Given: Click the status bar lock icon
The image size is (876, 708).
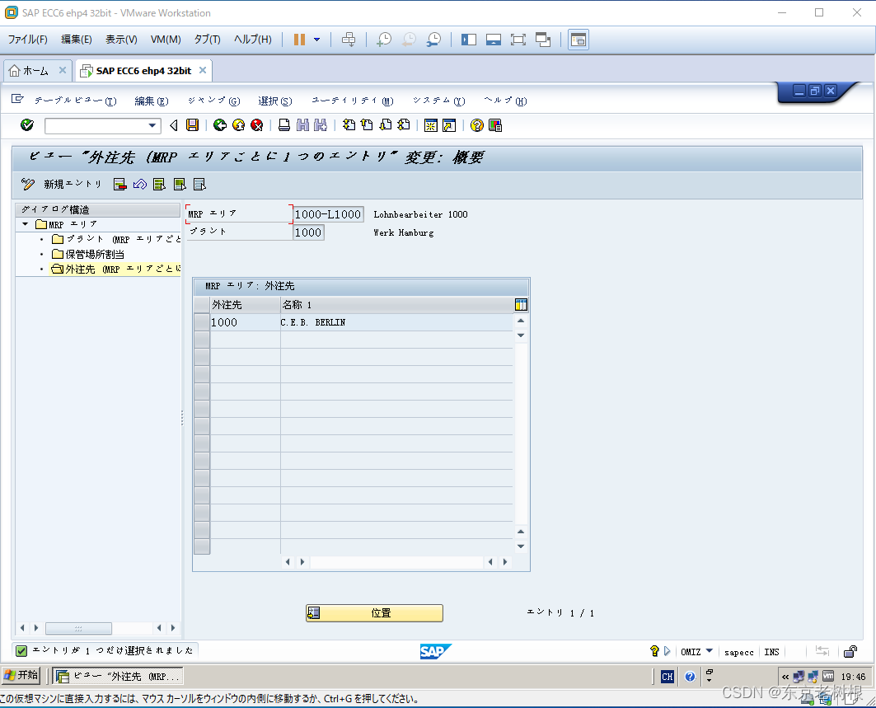Looking at the screenshot, I should pos(850,651).
